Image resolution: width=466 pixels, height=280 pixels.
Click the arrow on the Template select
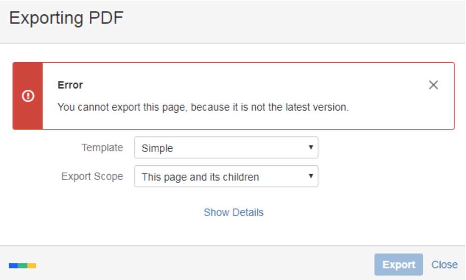(x=311, y=148)
